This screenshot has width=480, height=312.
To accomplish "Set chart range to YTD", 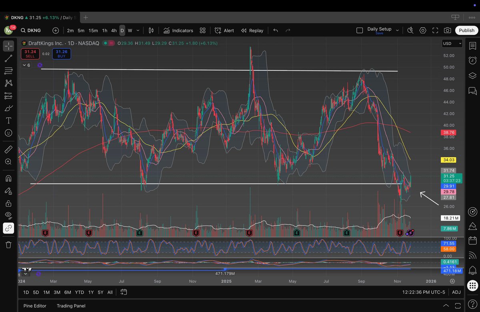I will coord(79,292).
